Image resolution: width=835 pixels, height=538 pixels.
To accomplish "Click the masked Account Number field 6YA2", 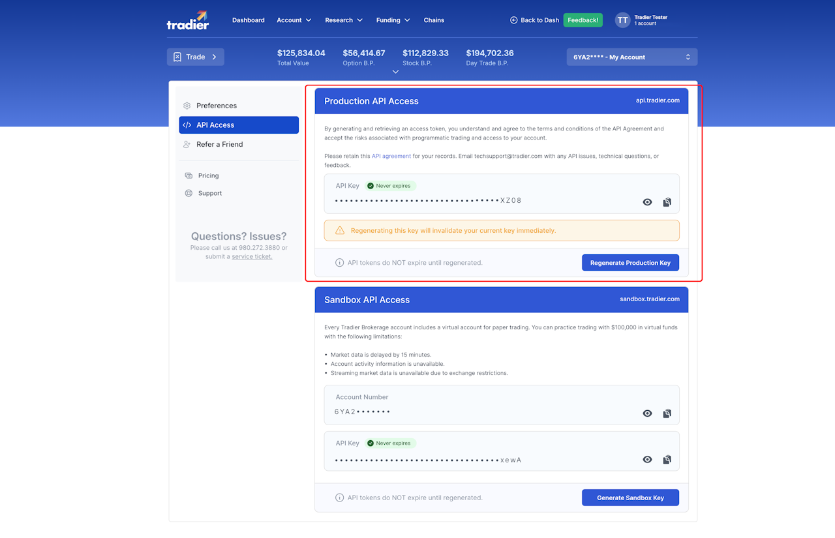I will point(363,412).
